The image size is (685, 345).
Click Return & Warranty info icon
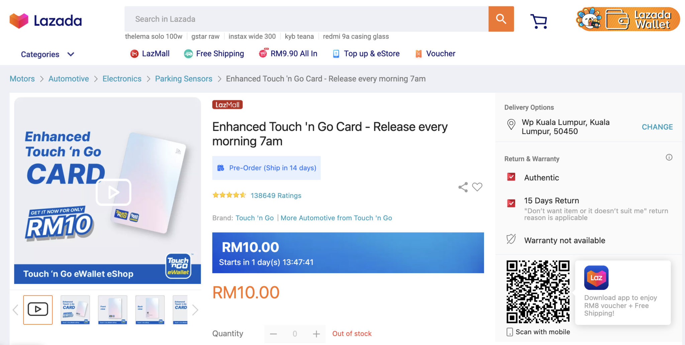(x=669, y=157)
